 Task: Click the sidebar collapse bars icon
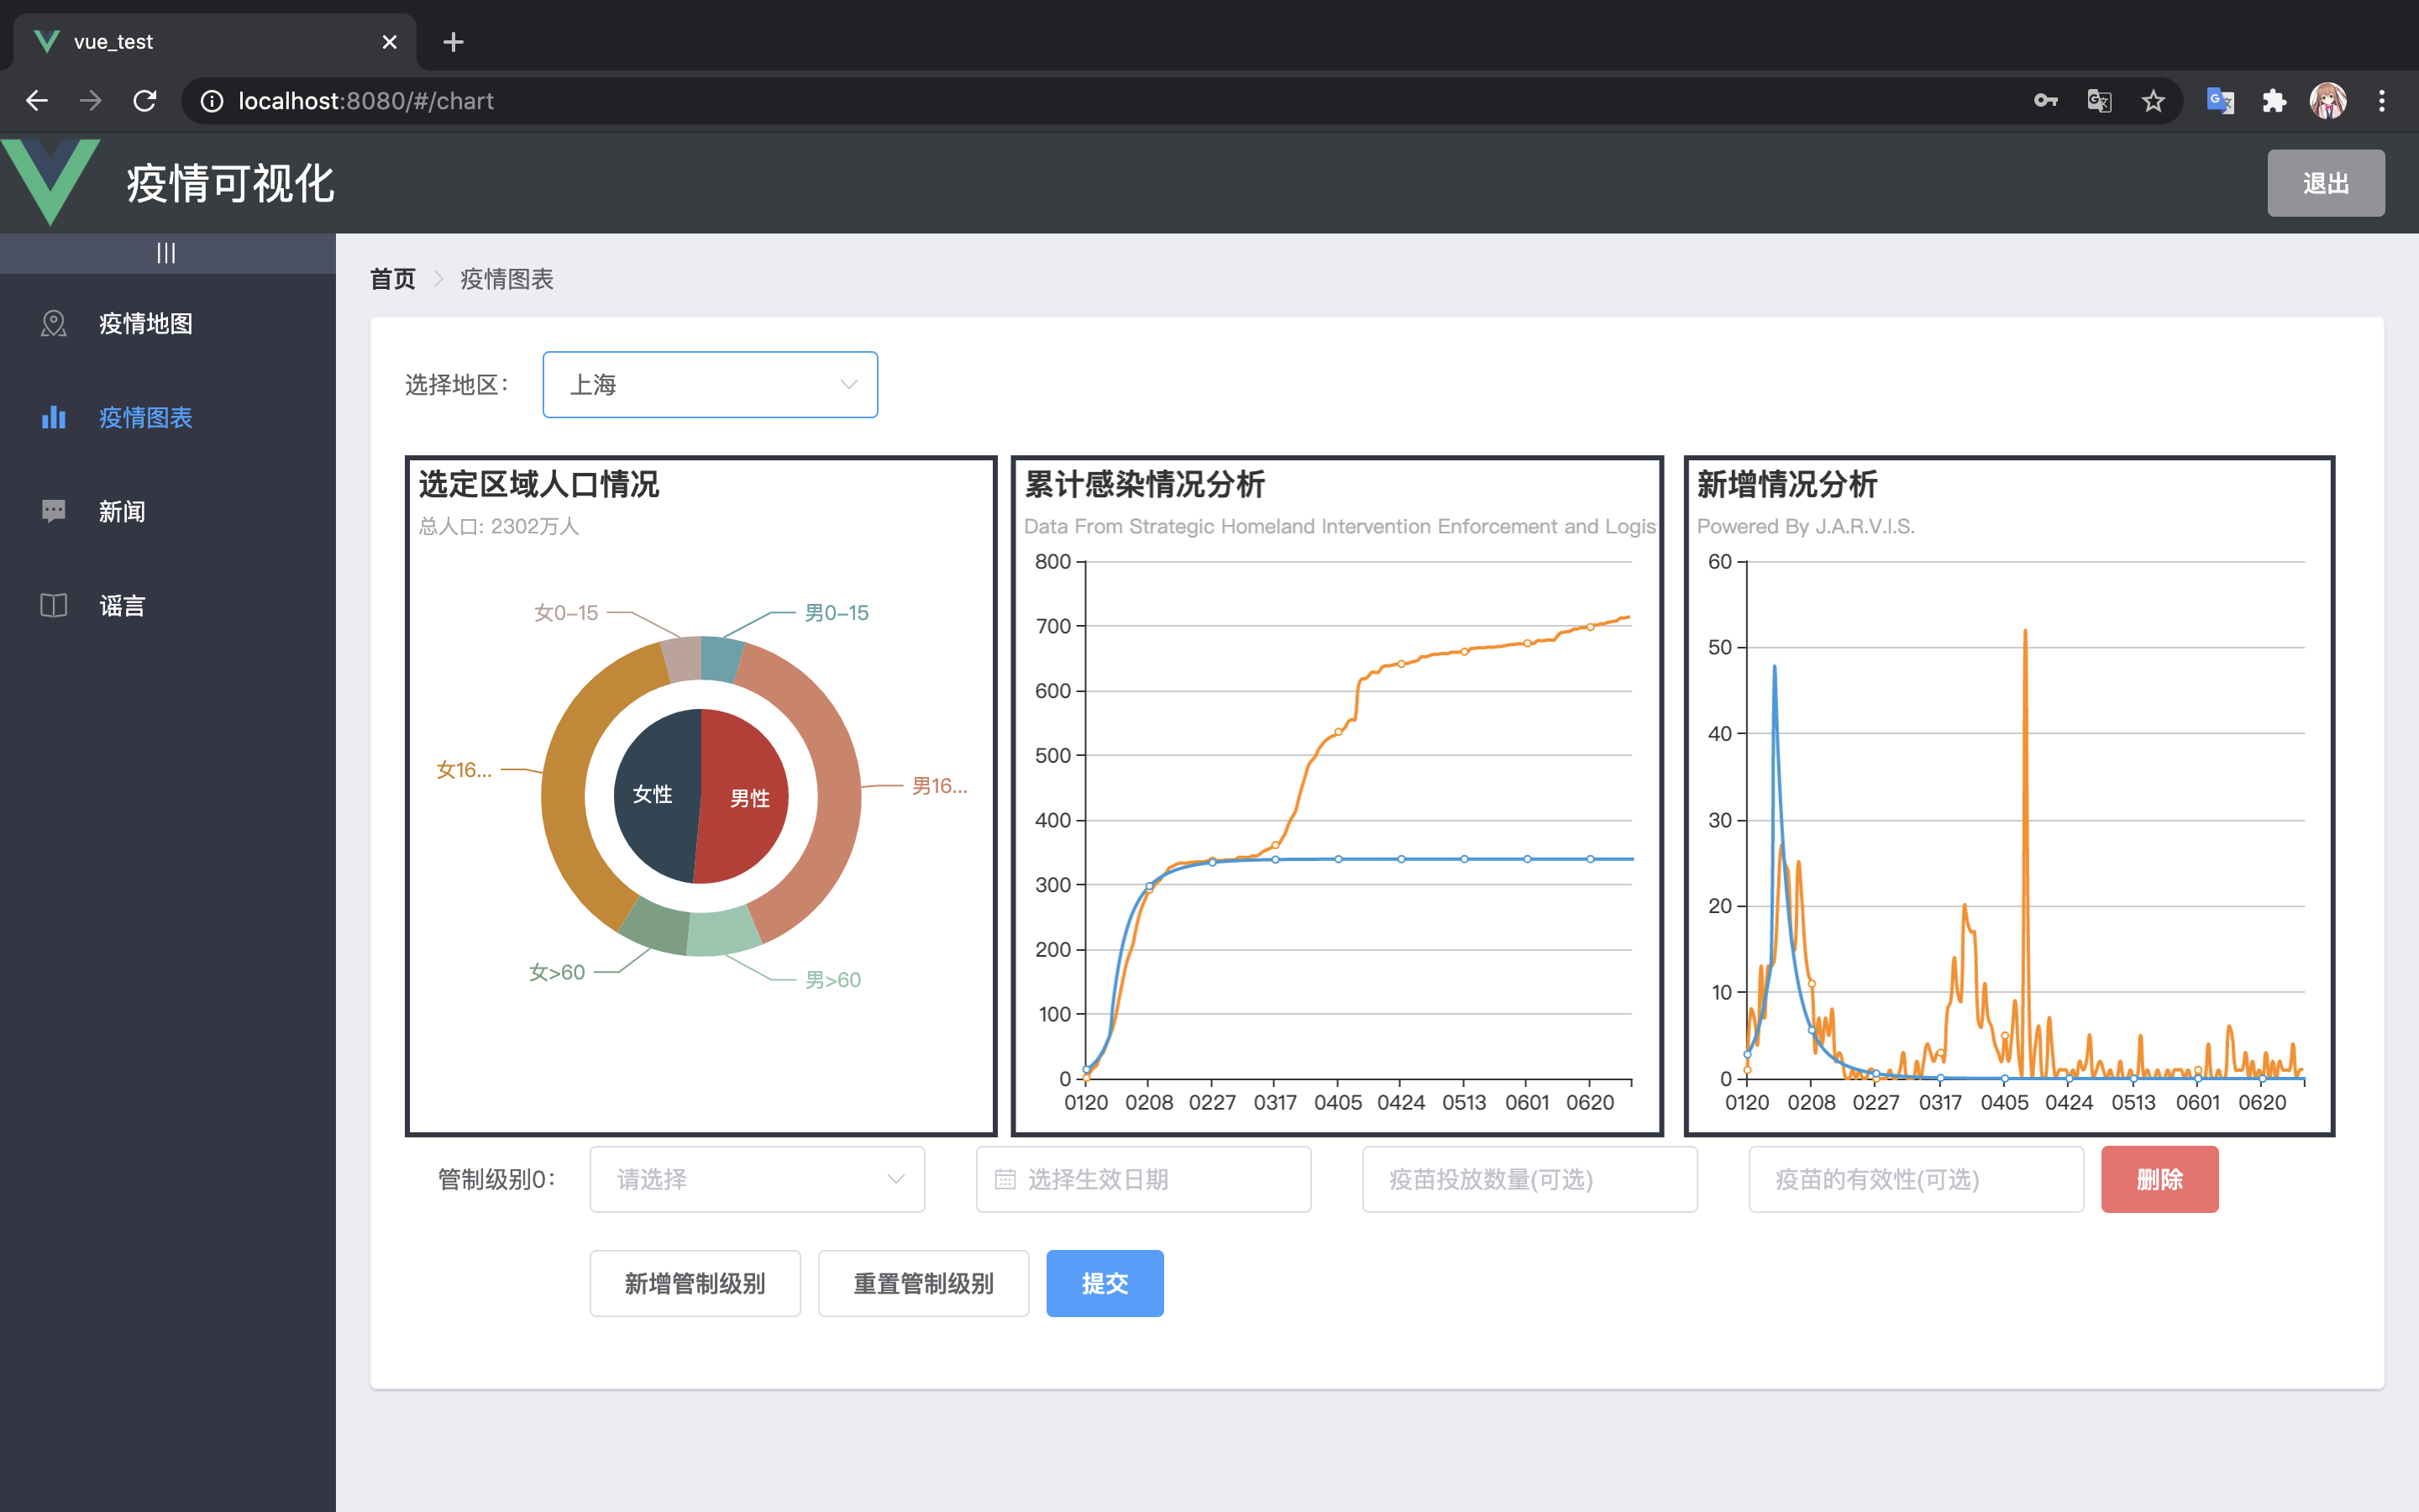pyautogui.click(x=166, y=253)
